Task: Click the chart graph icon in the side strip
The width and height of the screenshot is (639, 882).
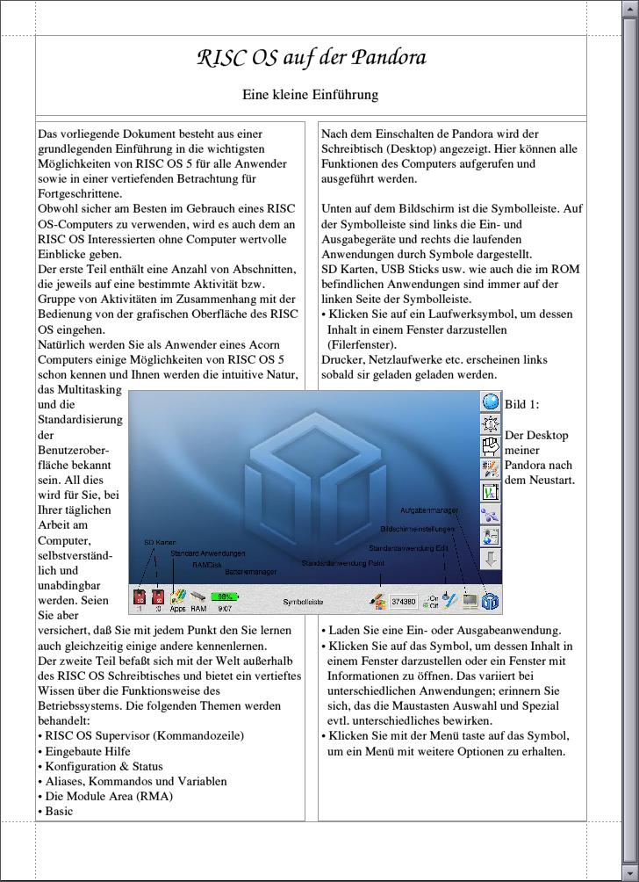Action: pyautogui.click(x=491, y=492)
